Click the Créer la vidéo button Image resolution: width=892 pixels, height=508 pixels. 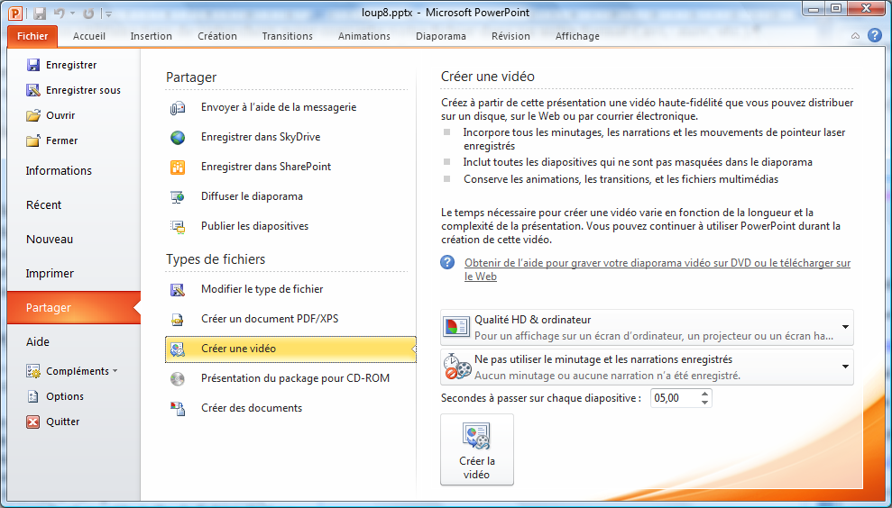pos(477,449)
